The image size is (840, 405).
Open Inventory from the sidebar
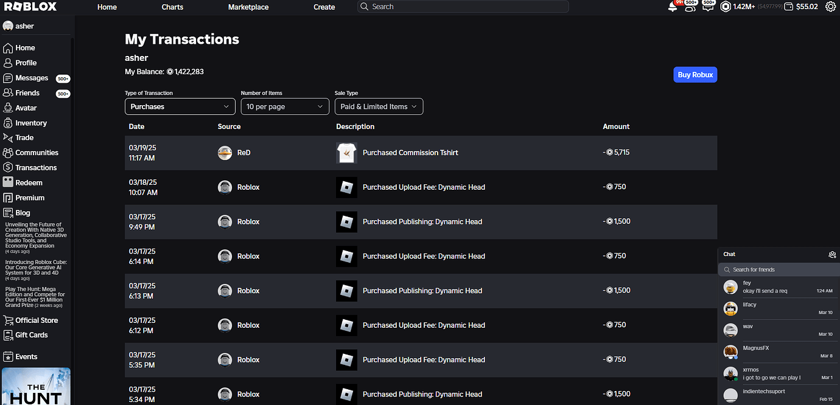(30, 123)
